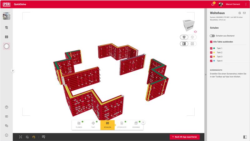Toggle the Schalen aus Bestand switch
The width and height of the screenshot is (250, 141).
click(x=212, y=36)
